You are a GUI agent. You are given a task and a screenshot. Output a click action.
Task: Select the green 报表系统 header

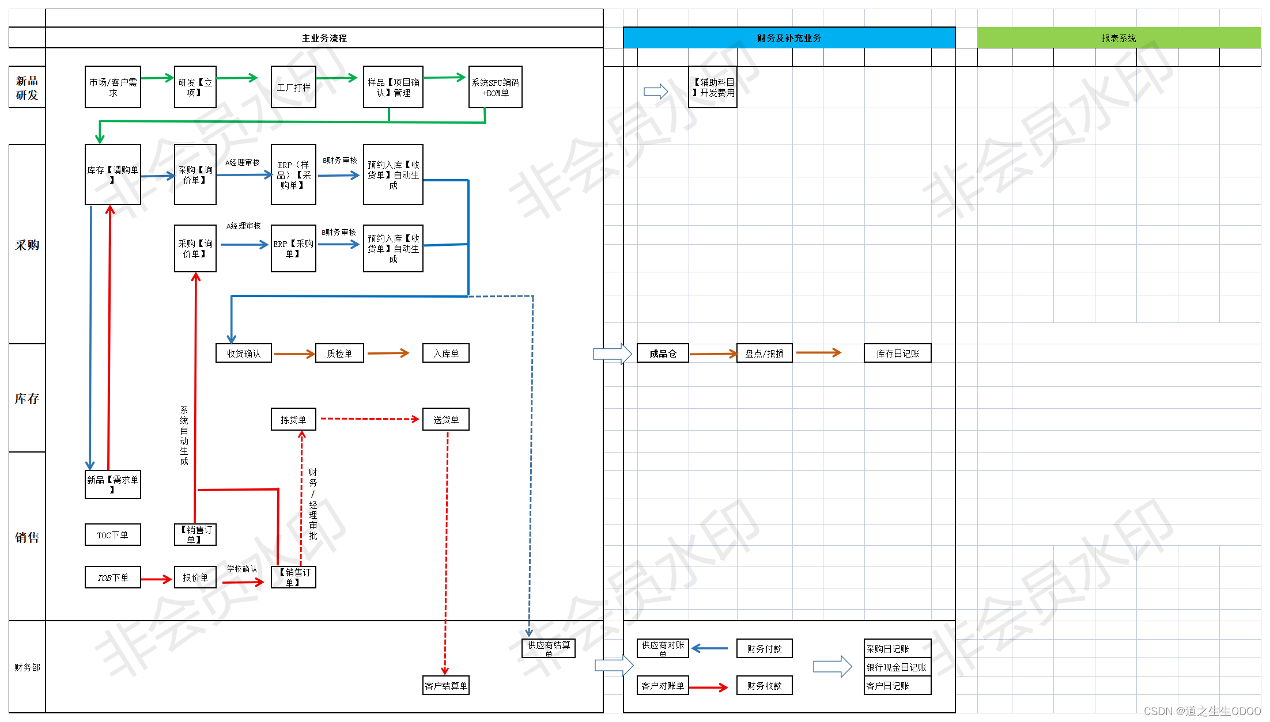[x=1118, y=38]
